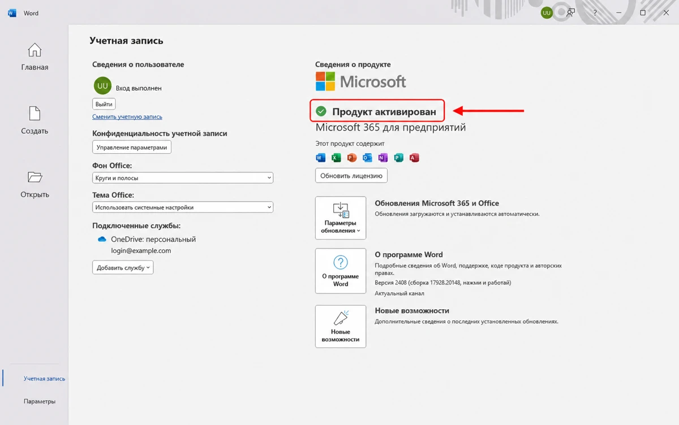
Task: Expand the Фон Office dropdown
Action: (183, 178)
